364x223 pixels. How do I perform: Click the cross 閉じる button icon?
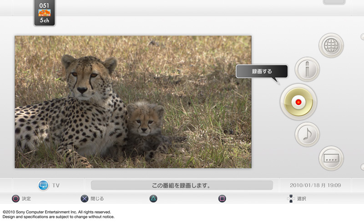coord(85,199)
